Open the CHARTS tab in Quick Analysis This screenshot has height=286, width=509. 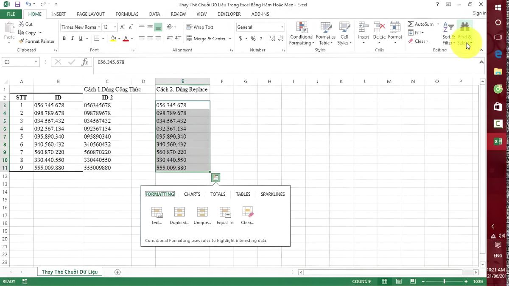[x=192, y=194]
